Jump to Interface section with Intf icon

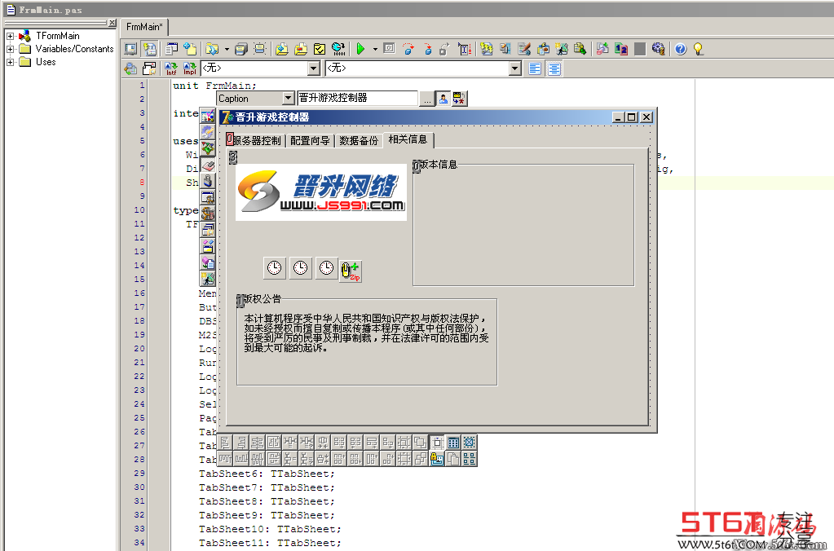click(x=170, y=68)
